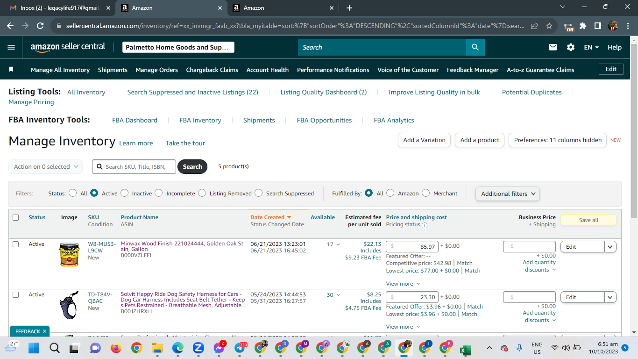Click the Search SKU, Title, ISBN field
The height and width of the screenshot is (359, 638).
click(134, 166)
